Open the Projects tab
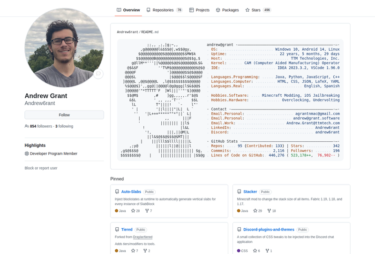The height and width of the screenshot is (254, 375). coord(199,10)
